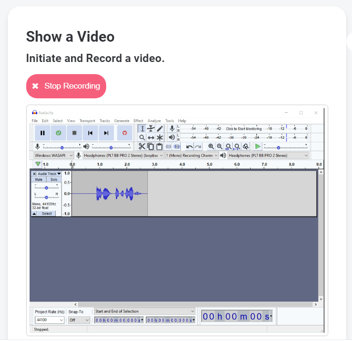Select the Multi-Tool asterisk icon
The image size is (352, 341).
click(x=160, y=137)
